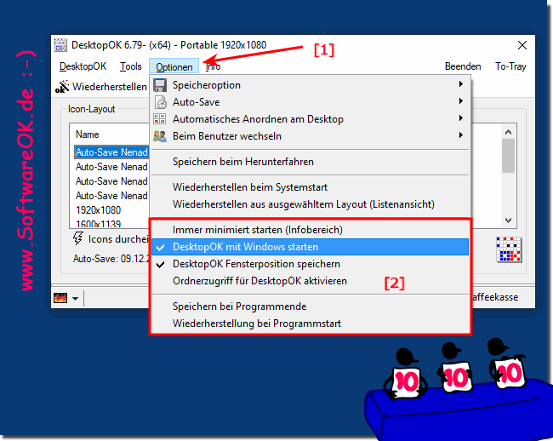
Task: Expand the Auto-Save submenu arrow
Action: 460,101
